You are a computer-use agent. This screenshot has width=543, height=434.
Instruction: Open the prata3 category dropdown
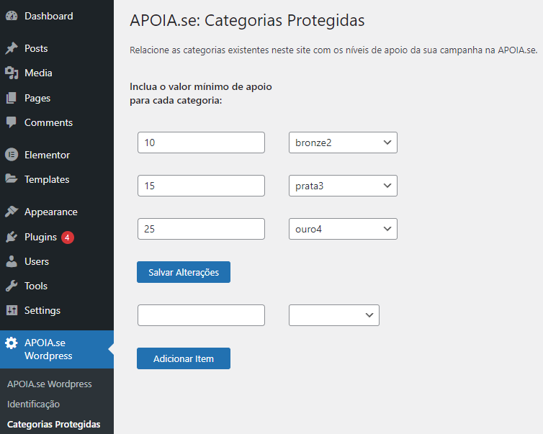coord(343,186)
